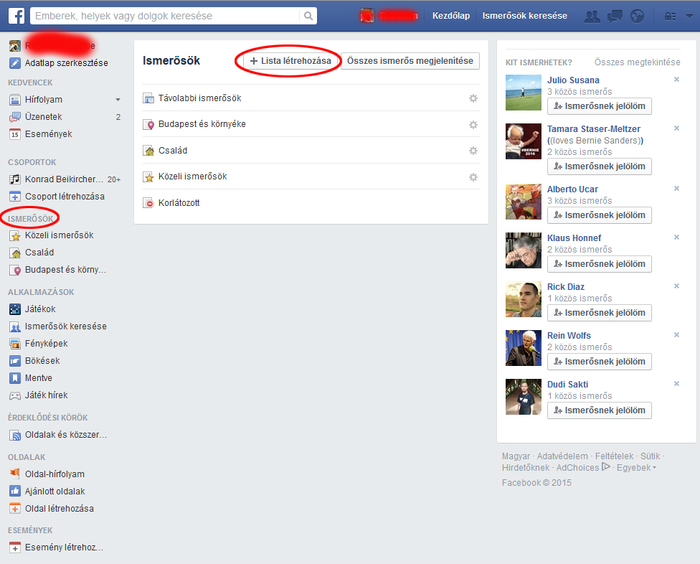Screen dimensions: 700x564
Task: Click the Lista létrehozása button
Action: point(290,61)
